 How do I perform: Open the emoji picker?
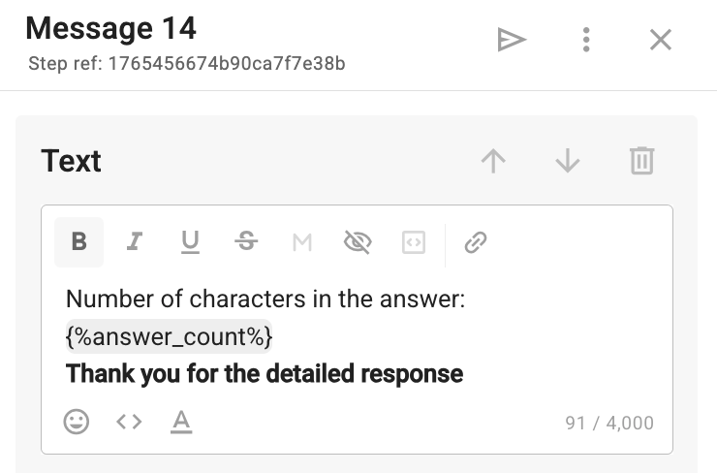[77, 422]
